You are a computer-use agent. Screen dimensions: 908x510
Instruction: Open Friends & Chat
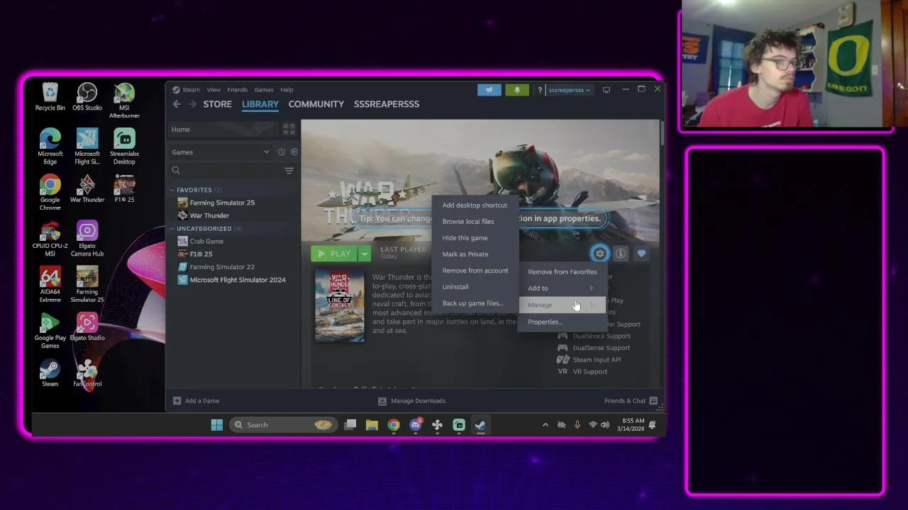tap(631, 401)
